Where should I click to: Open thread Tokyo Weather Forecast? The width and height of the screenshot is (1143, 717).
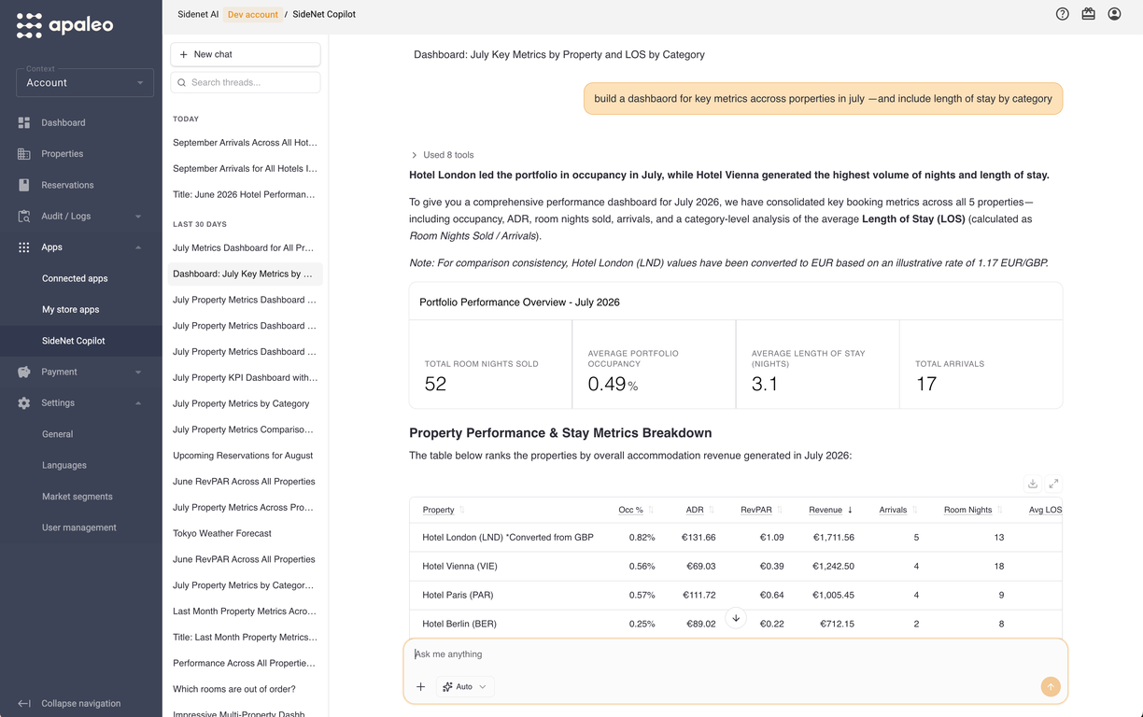click(222, 533)
